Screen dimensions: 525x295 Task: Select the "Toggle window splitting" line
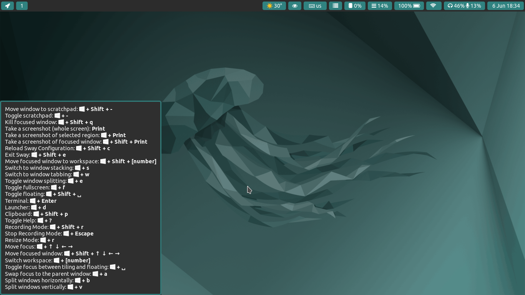(44, 181)
